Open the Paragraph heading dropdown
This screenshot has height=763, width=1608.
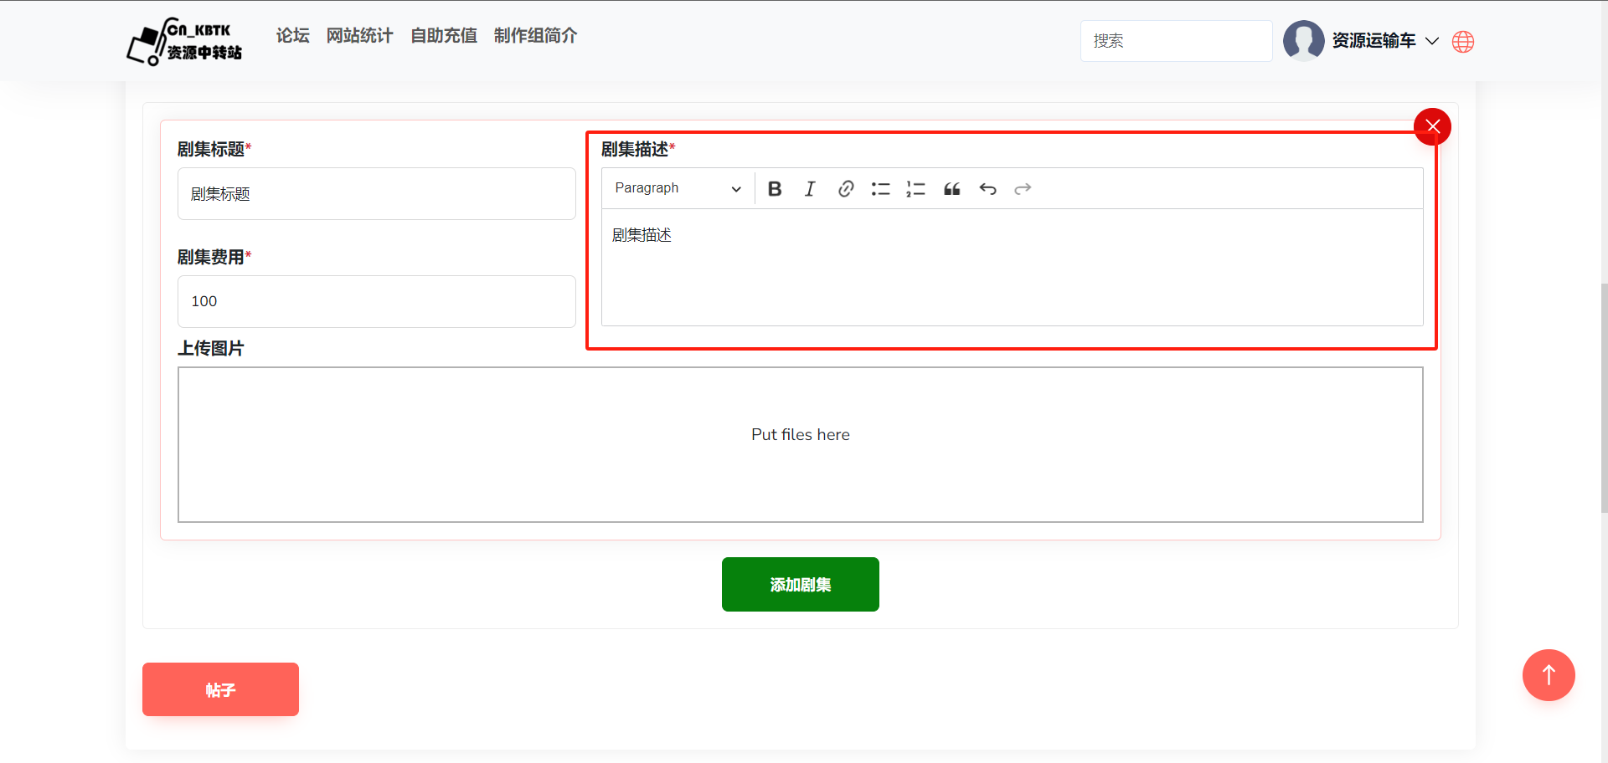click(678, 189)
